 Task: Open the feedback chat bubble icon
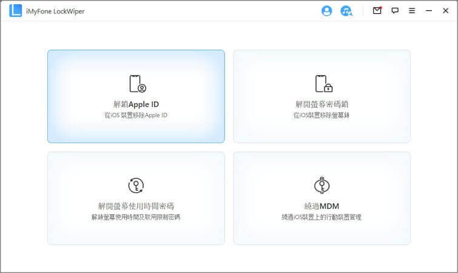click(395, 11)
